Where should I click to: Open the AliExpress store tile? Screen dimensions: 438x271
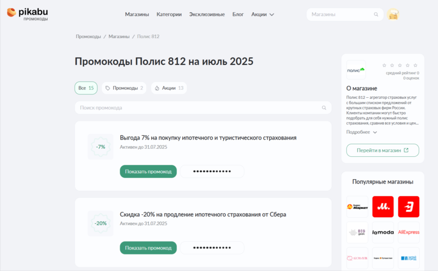tap(409, 232)
